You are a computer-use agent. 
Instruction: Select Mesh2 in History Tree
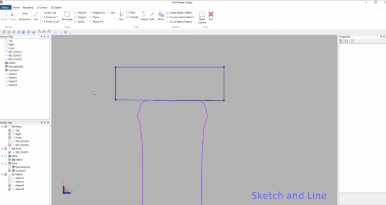point(10,63)
